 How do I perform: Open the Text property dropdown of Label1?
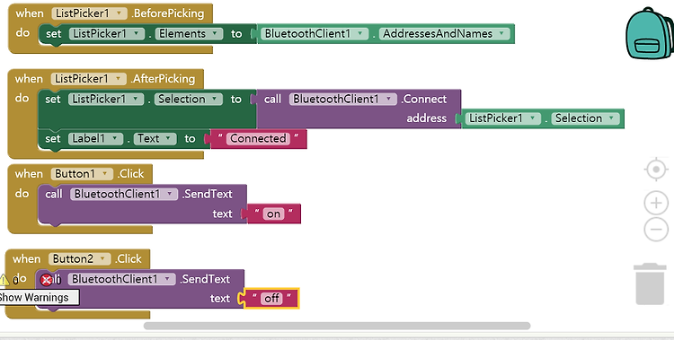[155, 139]
